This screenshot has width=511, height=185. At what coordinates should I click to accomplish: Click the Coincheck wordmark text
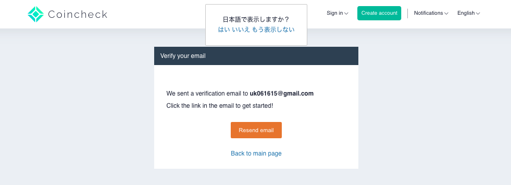pyautogui.click(x=78, y=14)
